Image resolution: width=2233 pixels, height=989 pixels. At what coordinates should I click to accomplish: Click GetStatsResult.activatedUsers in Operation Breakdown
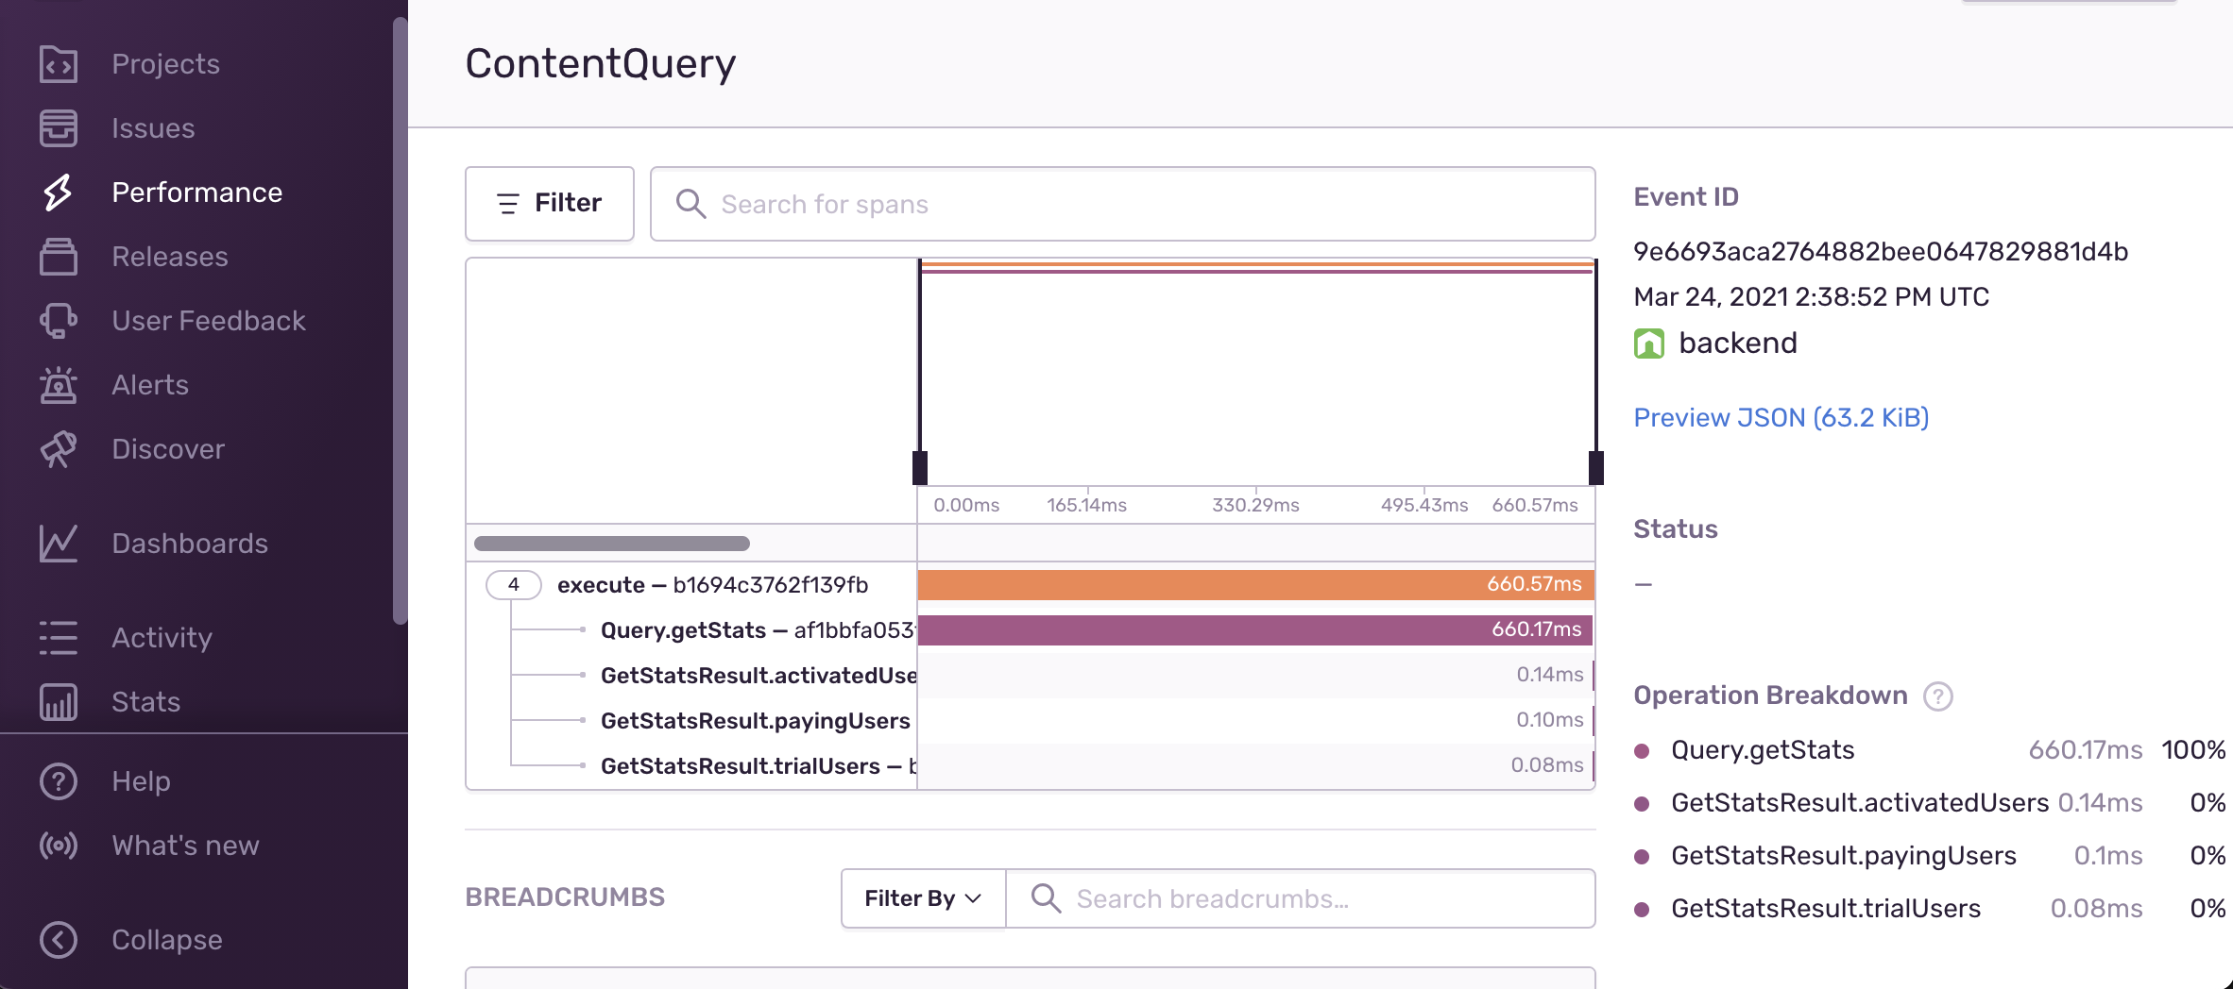[x=1860, y=803]
